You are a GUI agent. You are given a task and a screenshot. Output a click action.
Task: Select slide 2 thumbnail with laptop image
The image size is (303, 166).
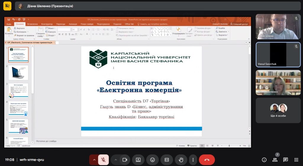click(18, 73)
